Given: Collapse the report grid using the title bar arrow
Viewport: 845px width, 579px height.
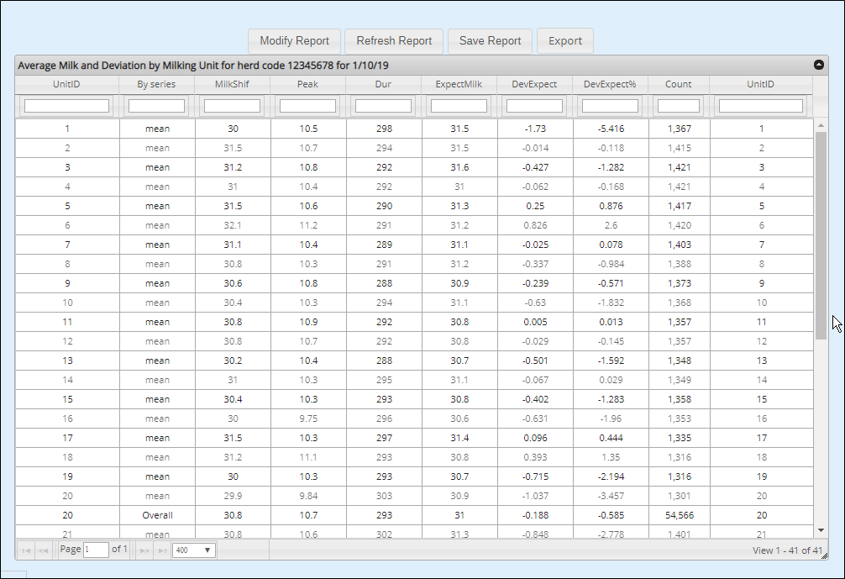Looking at the screenshot, I should [x=818, y=65].
